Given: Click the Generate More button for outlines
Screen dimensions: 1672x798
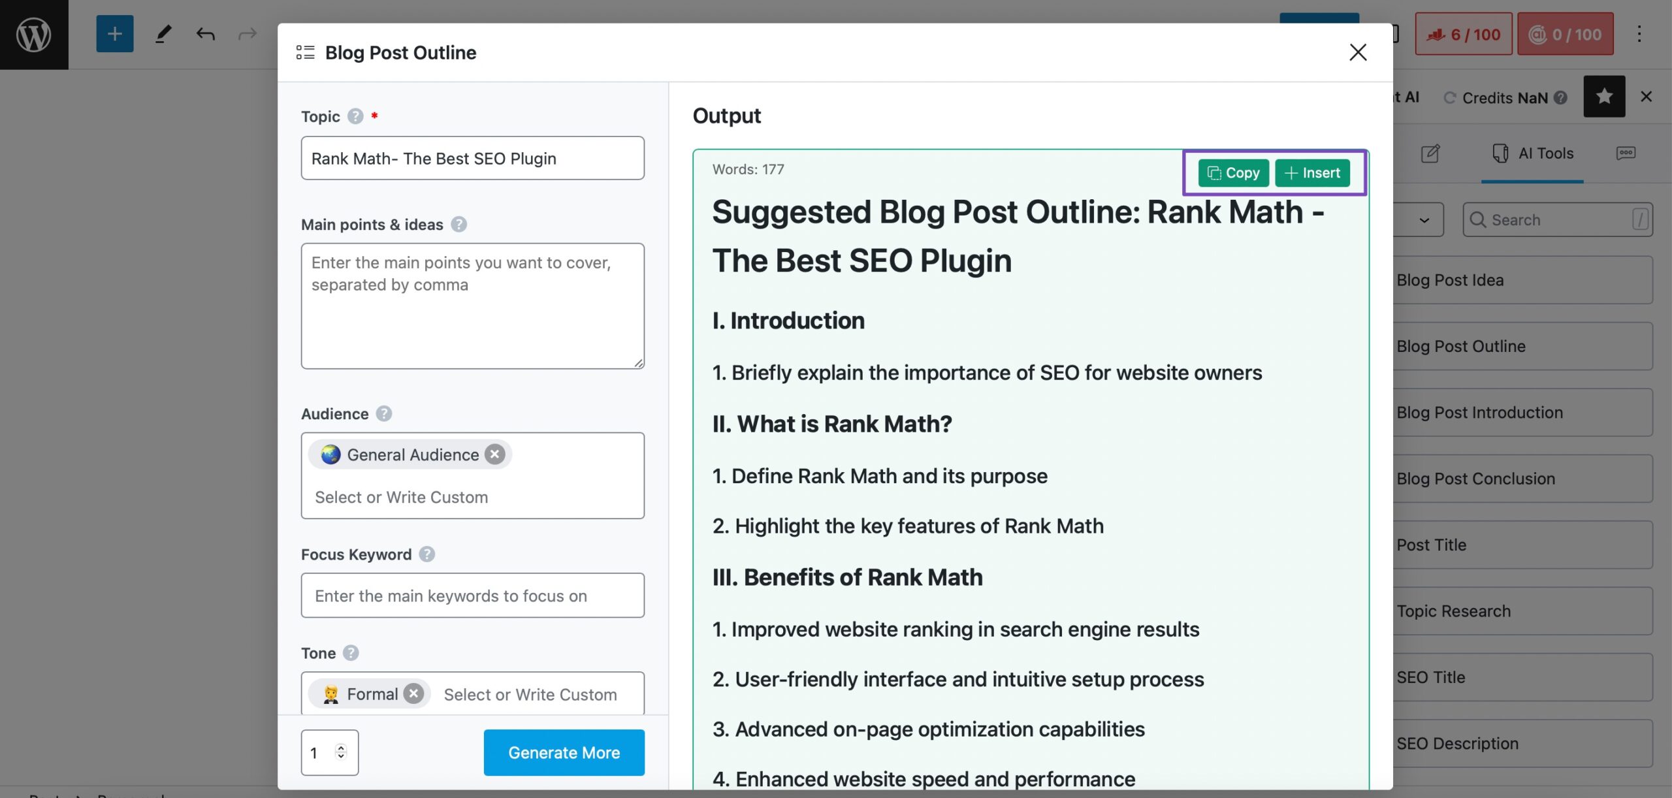Looking at the screenshot, I should (563, 752).
